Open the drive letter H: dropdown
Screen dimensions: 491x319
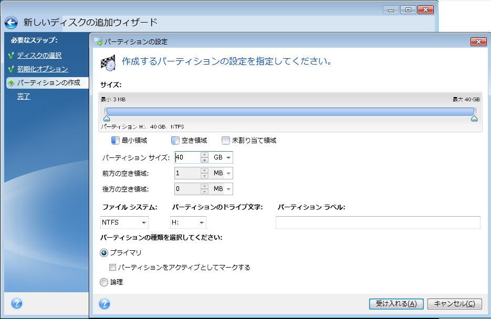pyautogui.click(x=202, y=222)
